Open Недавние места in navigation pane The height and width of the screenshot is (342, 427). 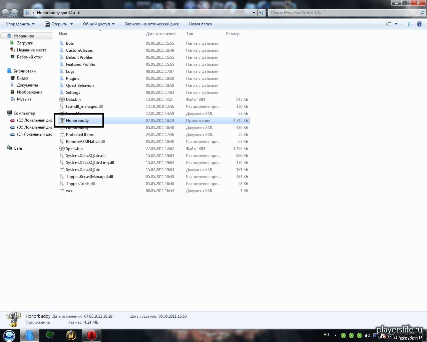point(31,50)
